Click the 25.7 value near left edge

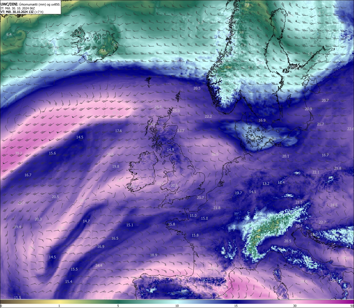[x=21, y=203]
